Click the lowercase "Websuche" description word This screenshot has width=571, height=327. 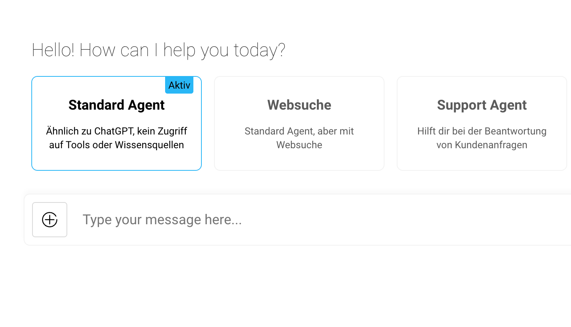(299, 145)
